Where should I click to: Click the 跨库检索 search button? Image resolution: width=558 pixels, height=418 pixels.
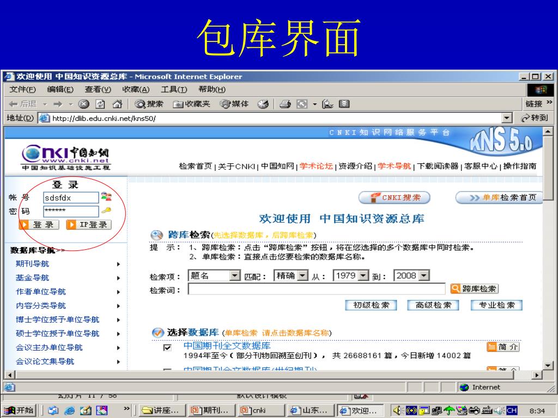(x=475, y=288)
